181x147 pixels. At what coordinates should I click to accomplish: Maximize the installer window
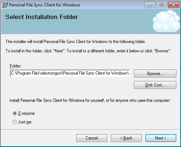point(162,5)
